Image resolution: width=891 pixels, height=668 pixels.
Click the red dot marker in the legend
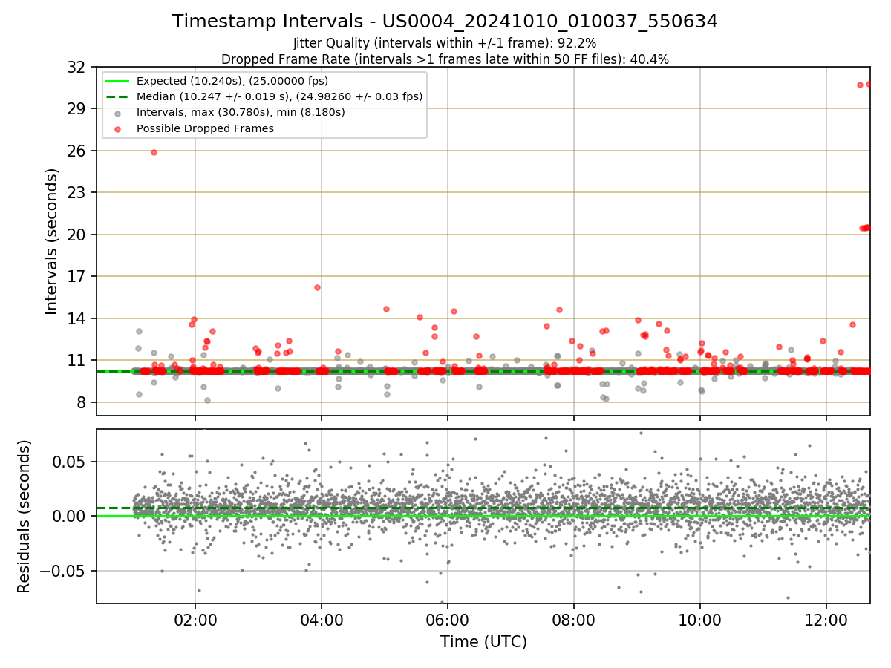pyautogui.click(x=118, y=128)
